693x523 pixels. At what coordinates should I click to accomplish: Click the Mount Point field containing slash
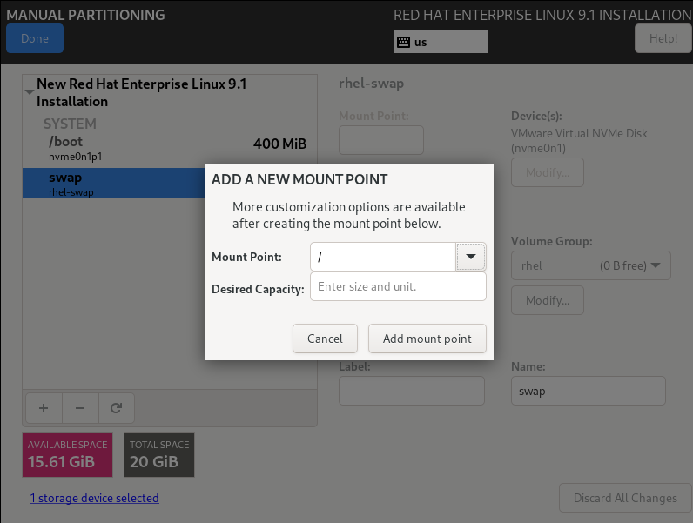(383, 257)
